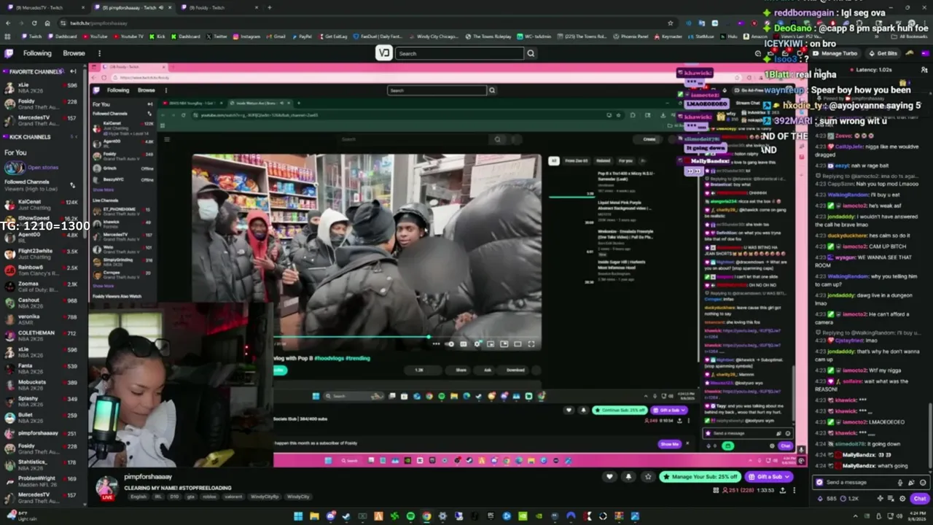Screen dimensions: 933x525
Task: Click the outer chat Send a message field
Action: click(x=860, y=482)
